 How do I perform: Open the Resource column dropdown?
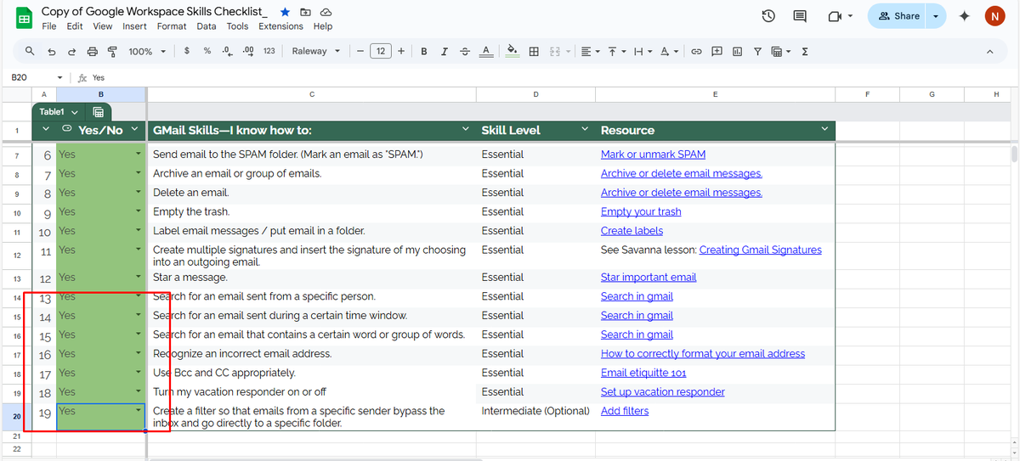(x=824, y=130)
